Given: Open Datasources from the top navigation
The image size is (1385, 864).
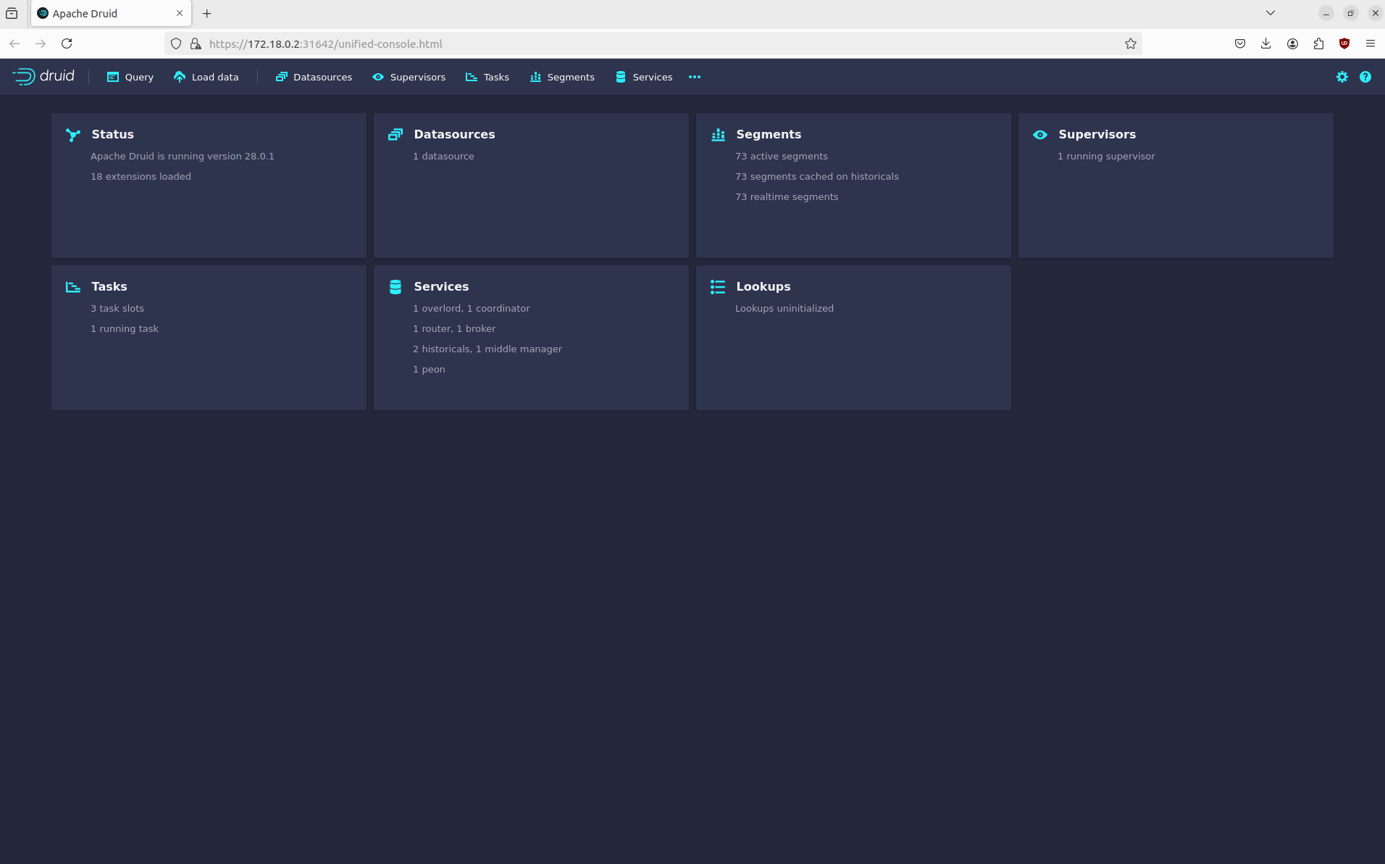Looking at the screenshot, I should click(x=314, y=77).
